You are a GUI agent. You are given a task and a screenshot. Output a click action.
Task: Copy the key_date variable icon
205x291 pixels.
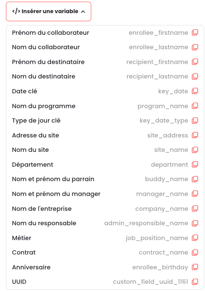coord(195,91)
